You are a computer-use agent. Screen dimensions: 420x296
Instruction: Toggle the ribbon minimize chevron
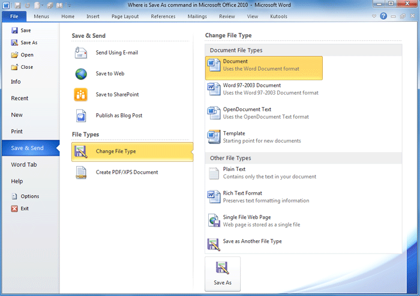click(x=373, y=16)
